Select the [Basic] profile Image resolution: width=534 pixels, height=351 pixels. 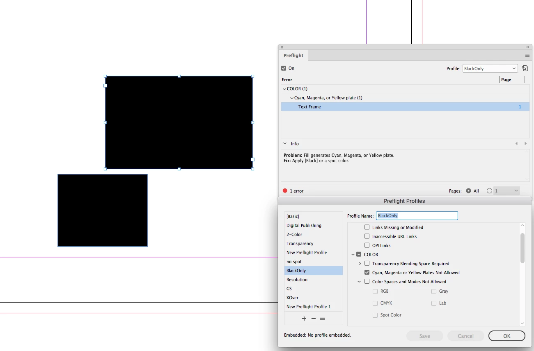pos(314,216)
